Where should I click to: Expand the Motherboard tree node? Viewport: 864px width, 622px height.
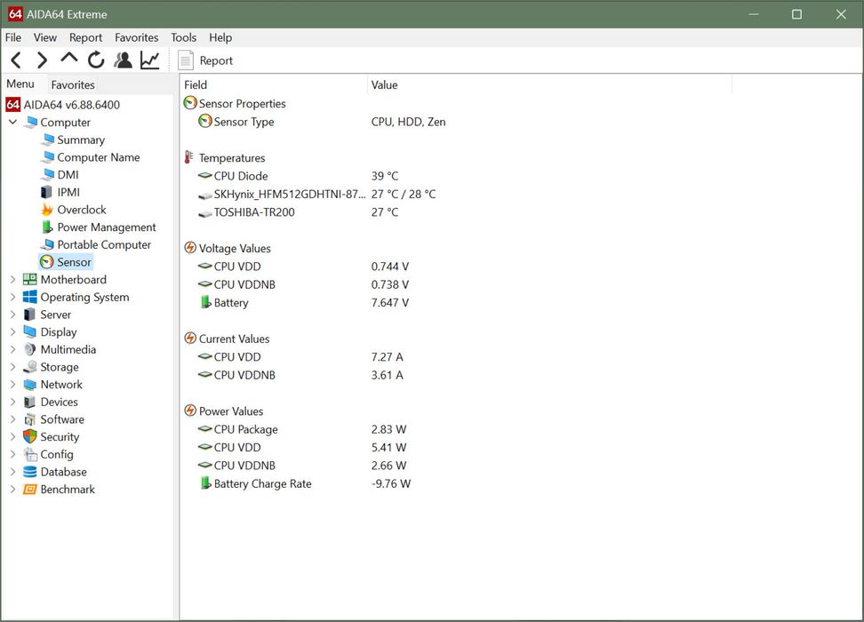[12, 280]
